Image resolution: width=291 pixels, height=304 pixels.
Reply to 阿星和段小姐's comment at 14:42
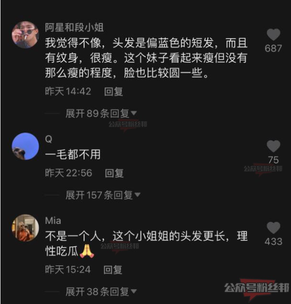click(x=113, y=91)
